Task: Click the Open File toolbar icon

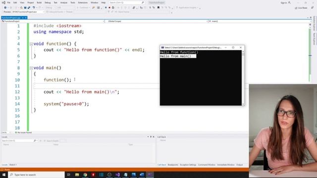Action: tap(21, 8)
